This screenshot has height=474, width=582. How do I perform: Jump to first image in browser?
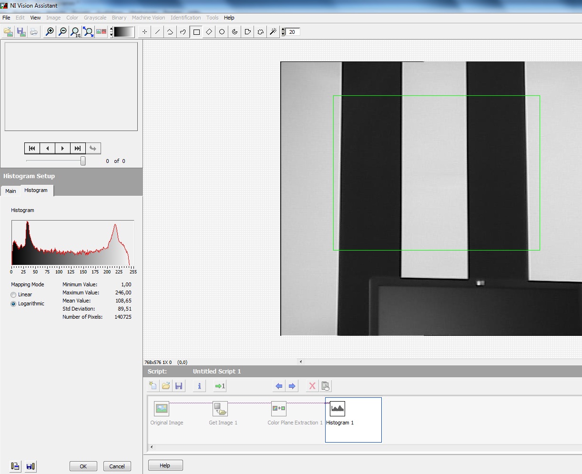[32, 148]
